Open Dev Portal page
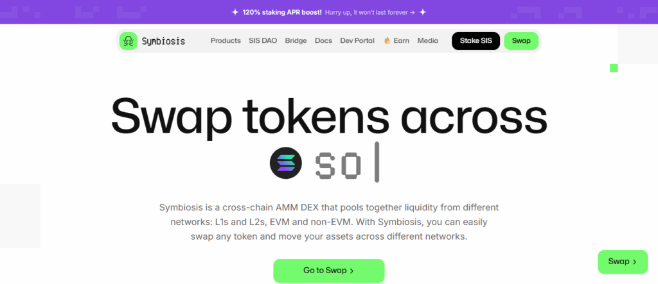Screen dimensions: 658x284 [x=357, y=41]
